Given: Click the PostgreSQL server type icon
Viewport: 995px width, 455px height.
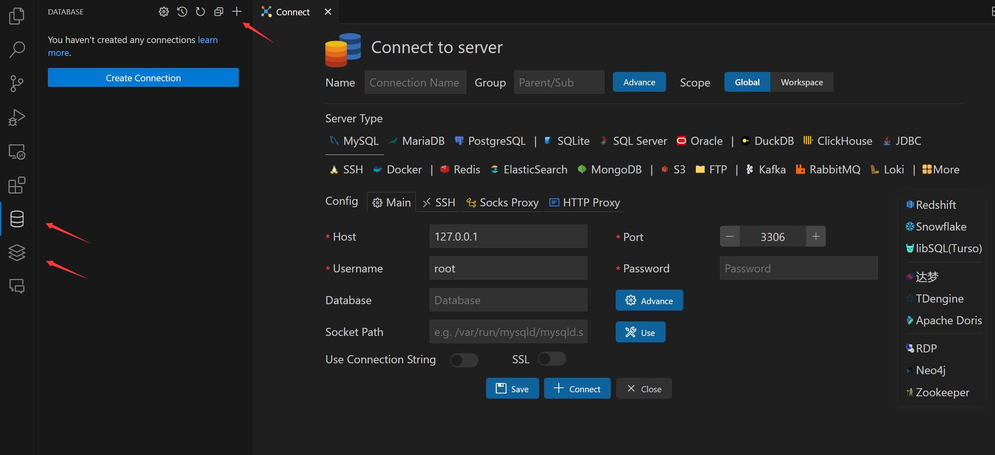Looking at the screenshot, I should click(x=457, y=140).
